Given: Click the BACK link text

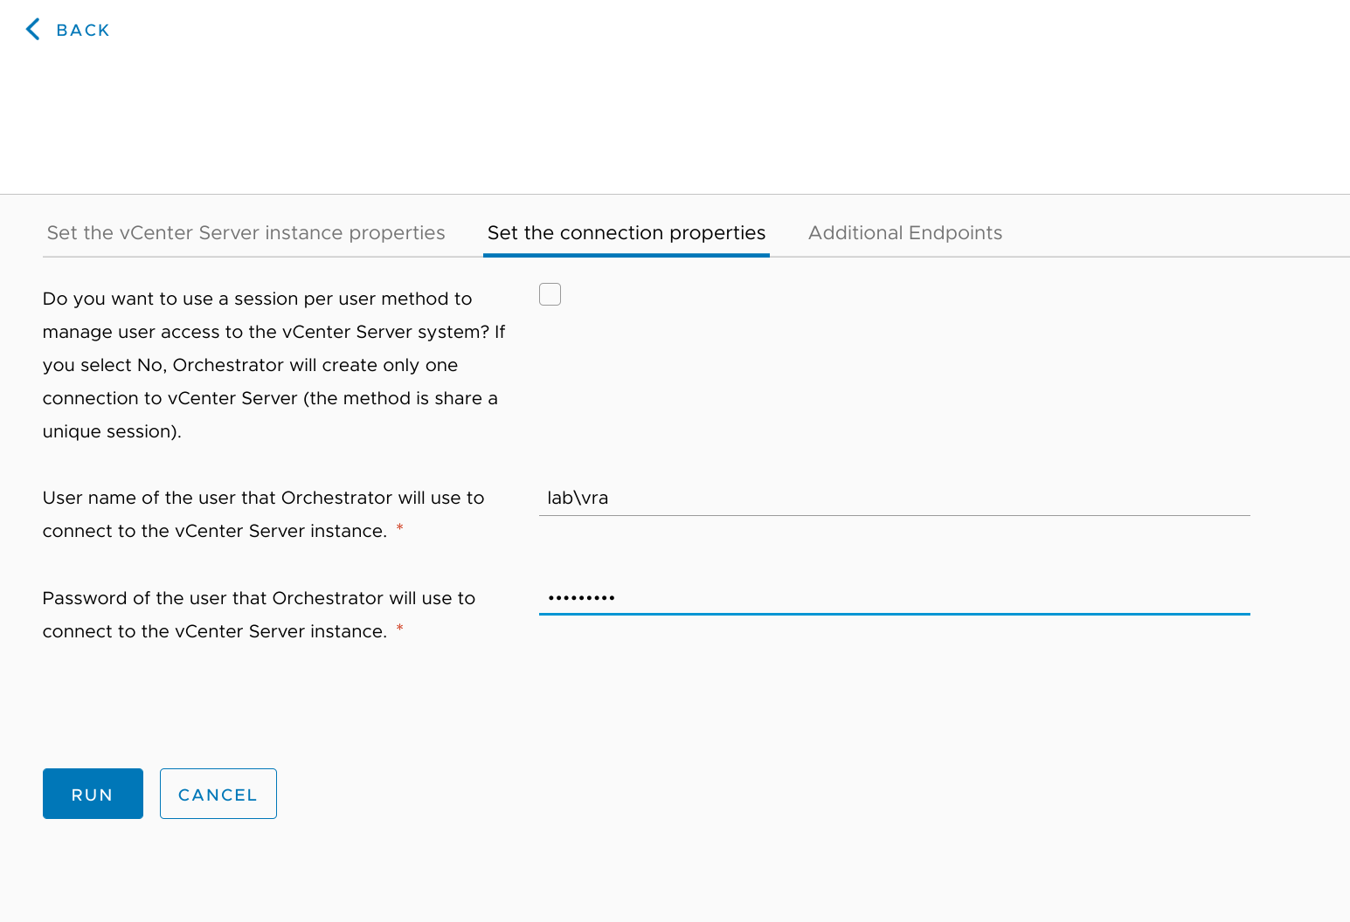Looking at the screenshot, I should (x=83, y=31).
